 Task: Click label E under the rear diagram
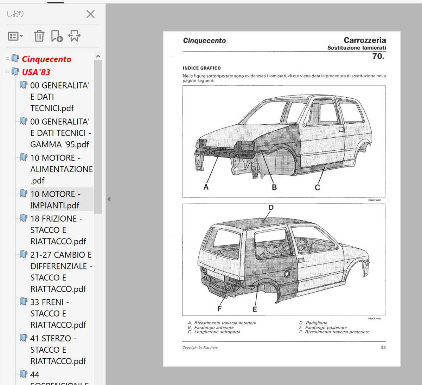(255, 309)
